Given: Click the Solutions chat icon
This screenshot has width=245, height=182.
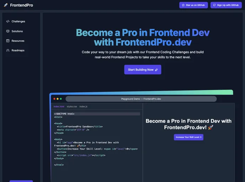Looking at the screenshot, I should (x=8, y=31).
